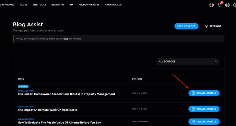Click Blog Assist Pro label above HOAs article
The height and width of the screenshot is (126, 236).
coord(26,91)
